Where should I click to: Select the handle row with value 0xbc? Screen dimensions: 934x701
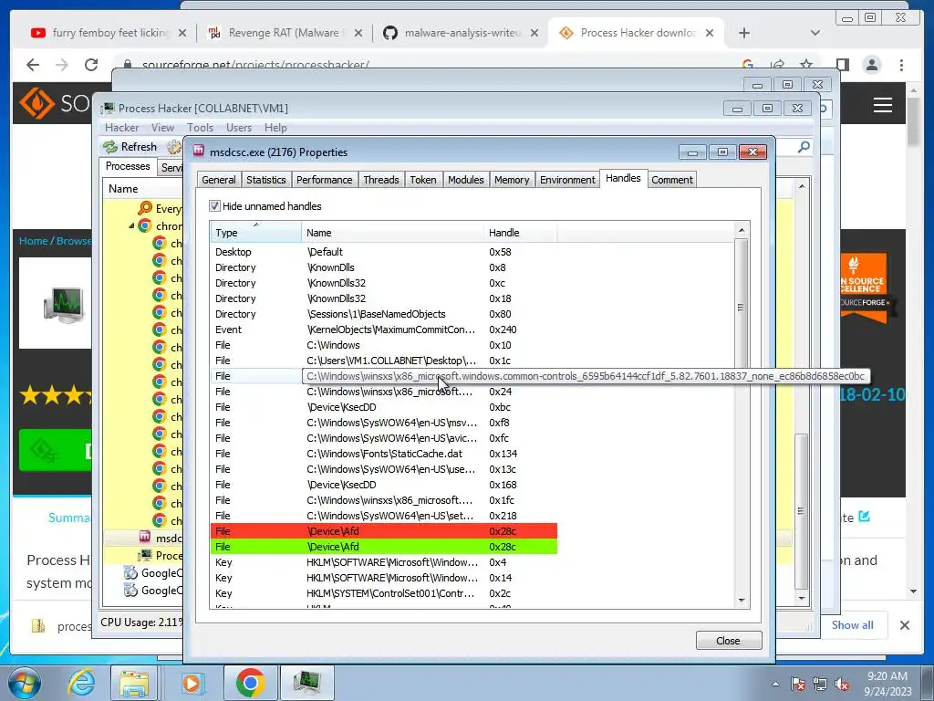tap(384, 407)
